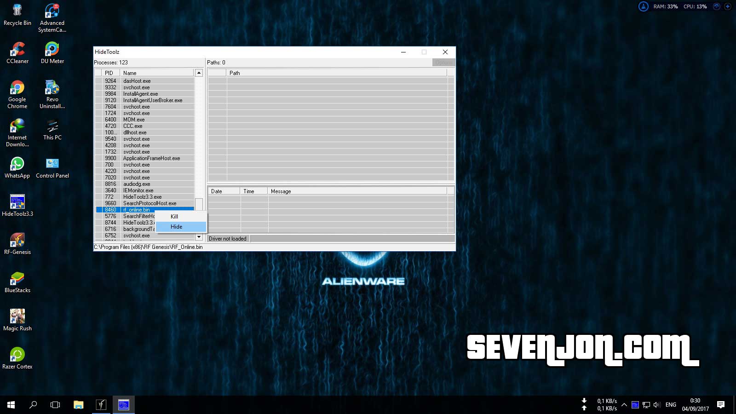Open Control Panel desktop icon
736x414 pixels.
pos(52,167)
